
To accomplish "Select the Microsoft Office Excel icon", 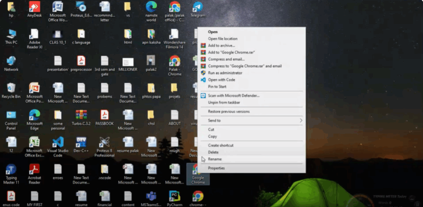I will pos(35,147).
